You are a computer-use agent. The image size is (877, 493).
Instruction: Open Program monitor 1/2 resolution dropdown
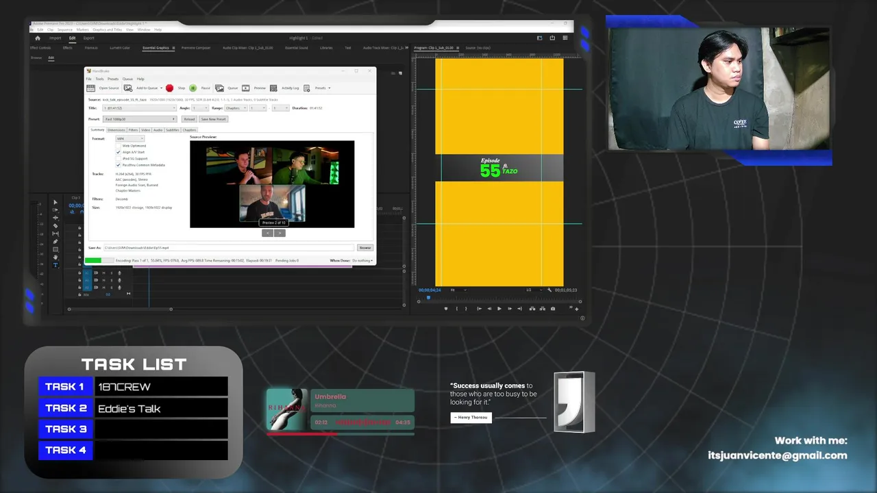pos(534,290)
